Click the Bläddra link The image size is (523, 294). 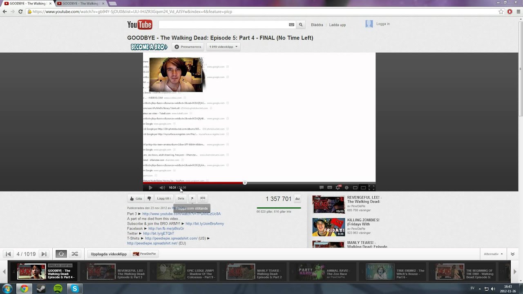tap(317, 25)
